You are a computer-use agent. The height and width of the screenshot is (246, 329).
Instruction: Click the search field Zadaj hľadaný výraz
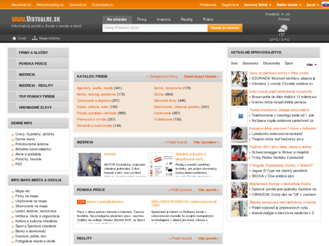[x=155, y=28]
